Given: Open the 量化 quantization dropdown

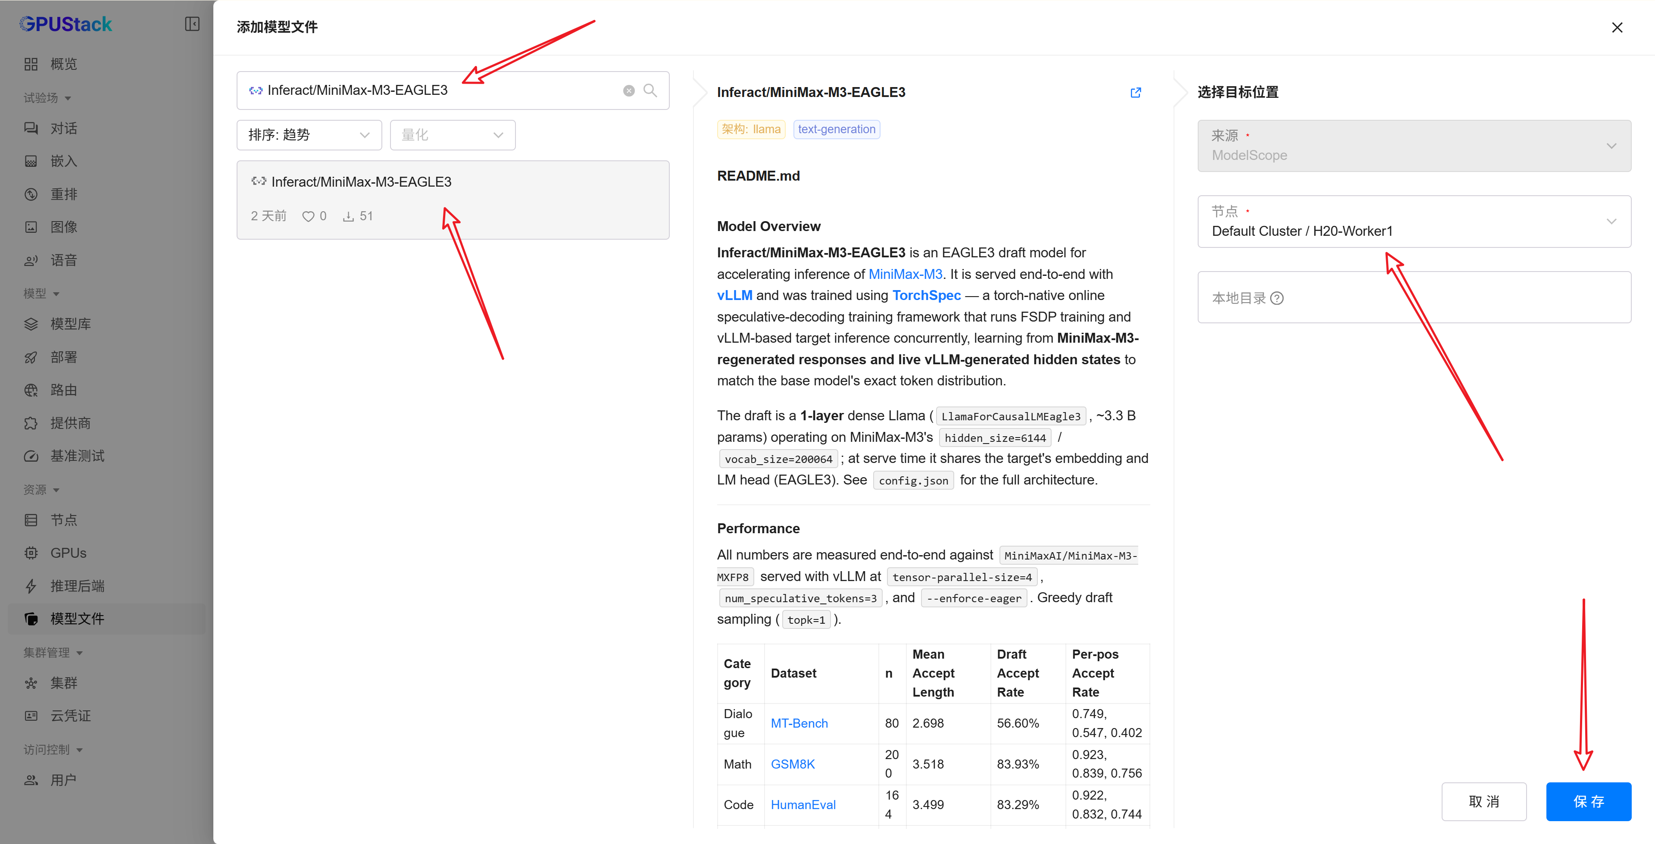Looking at the screenshot, I should pyautogui.click(x=452, y=135).
